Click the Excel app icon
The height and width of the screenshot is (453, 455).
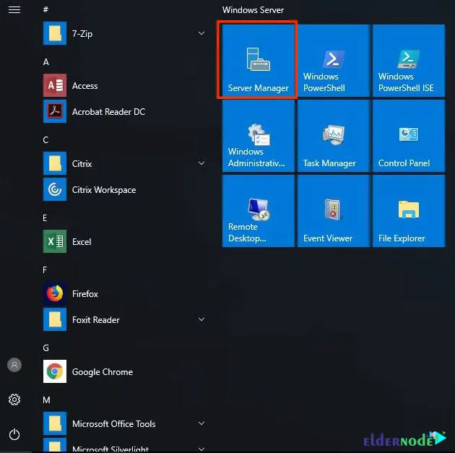55,241
